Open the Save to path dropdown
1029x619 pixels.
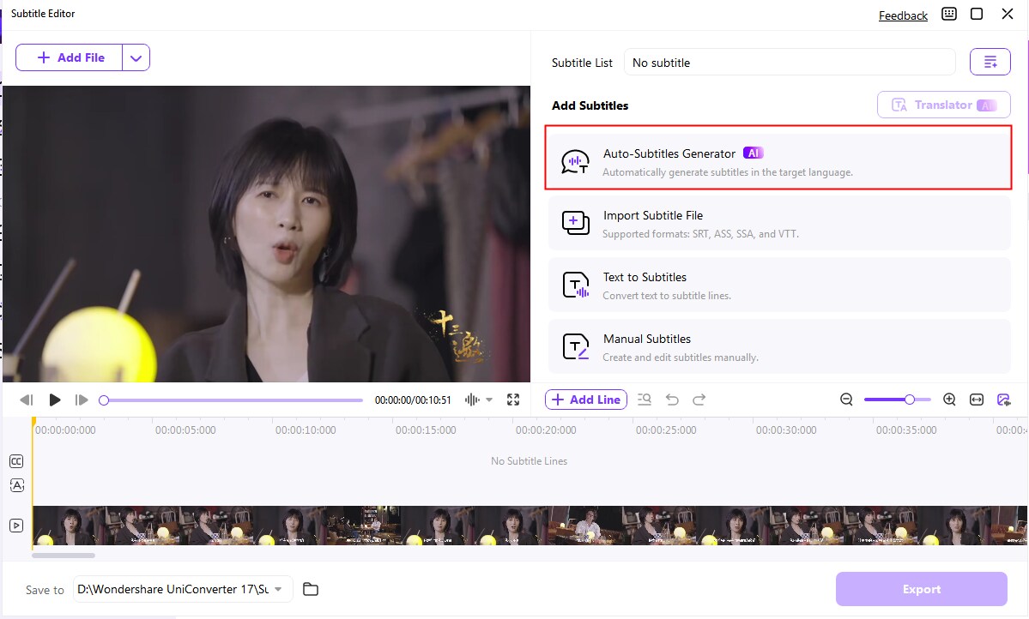click(278, 589)
